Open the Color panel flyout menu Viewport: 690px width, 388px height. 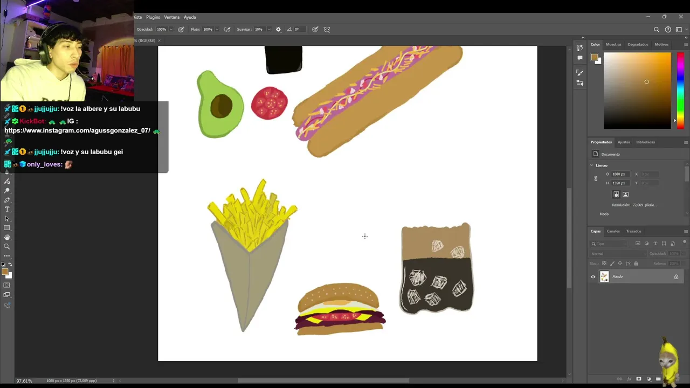[x=686, y=44]
